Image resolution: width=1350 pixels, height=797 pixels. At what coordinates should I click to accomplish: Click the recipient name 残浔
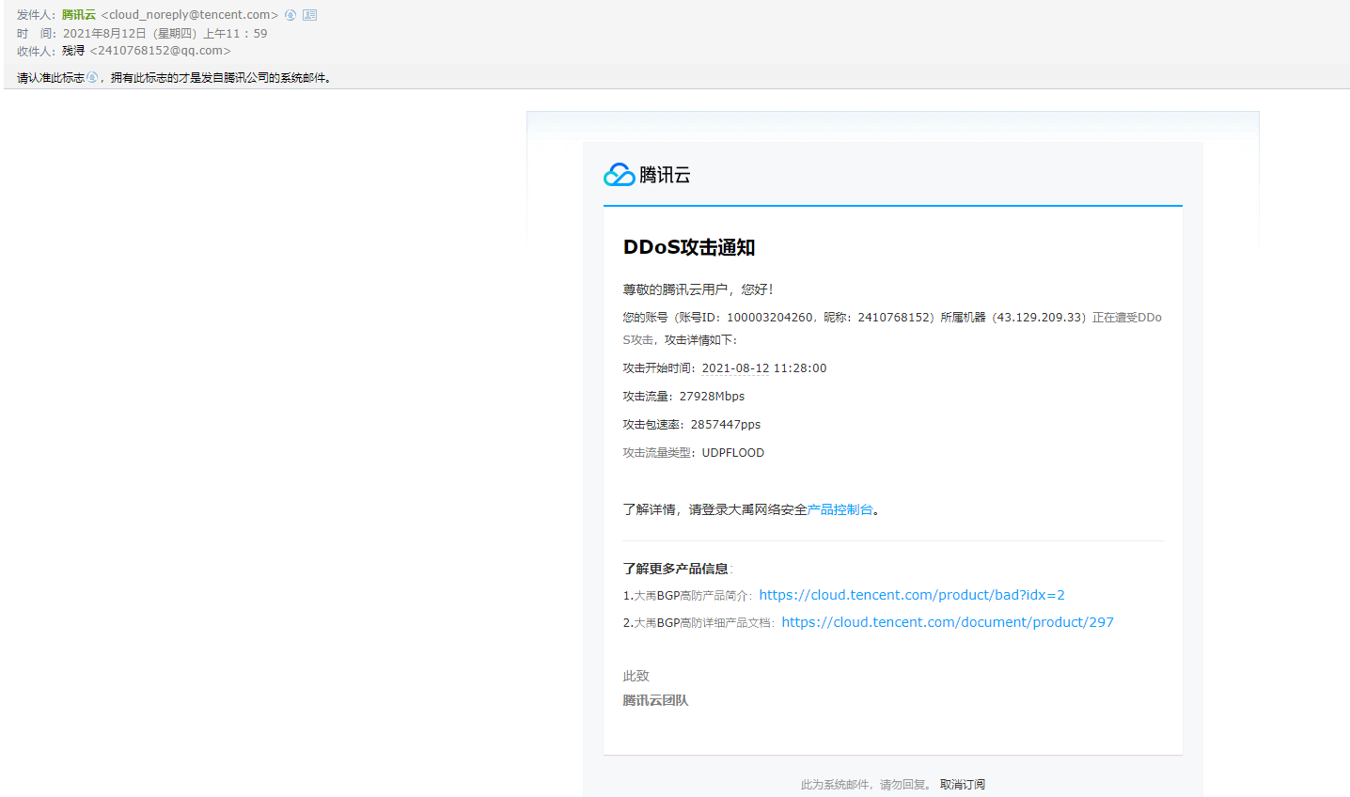[x=73, y=51]
